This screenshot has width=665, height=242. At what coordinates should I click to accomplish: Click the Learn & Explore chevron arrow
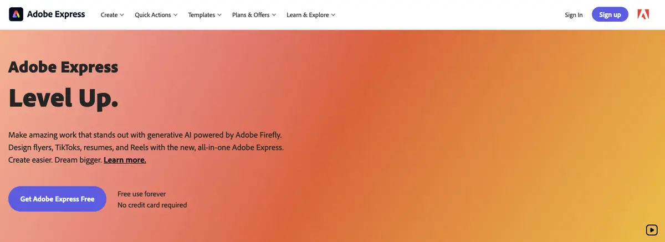pos(333,15)
